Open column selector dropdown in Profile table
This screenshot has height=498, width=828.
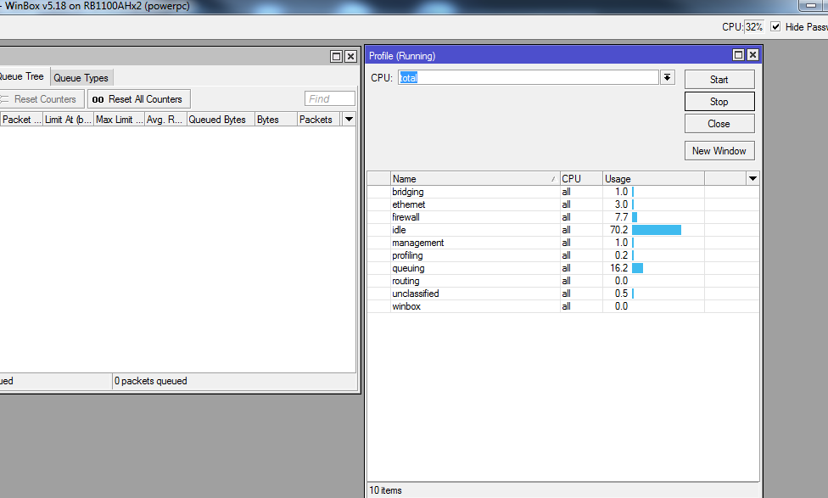[x=752, y=178]
